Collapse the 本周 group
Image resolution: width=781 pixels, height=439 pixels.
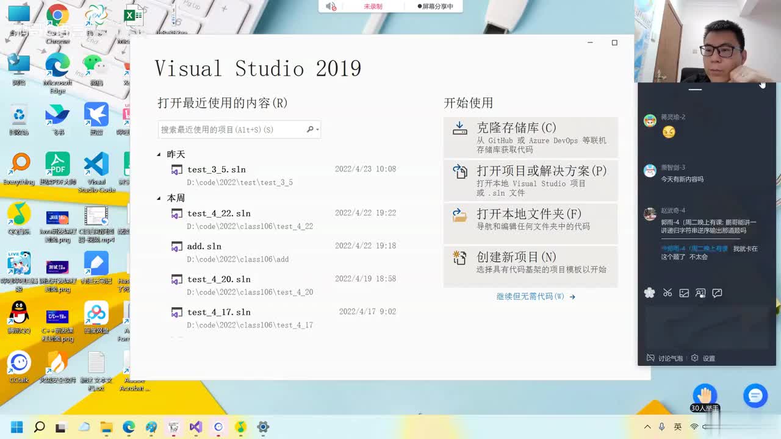(x=159, y=199)
